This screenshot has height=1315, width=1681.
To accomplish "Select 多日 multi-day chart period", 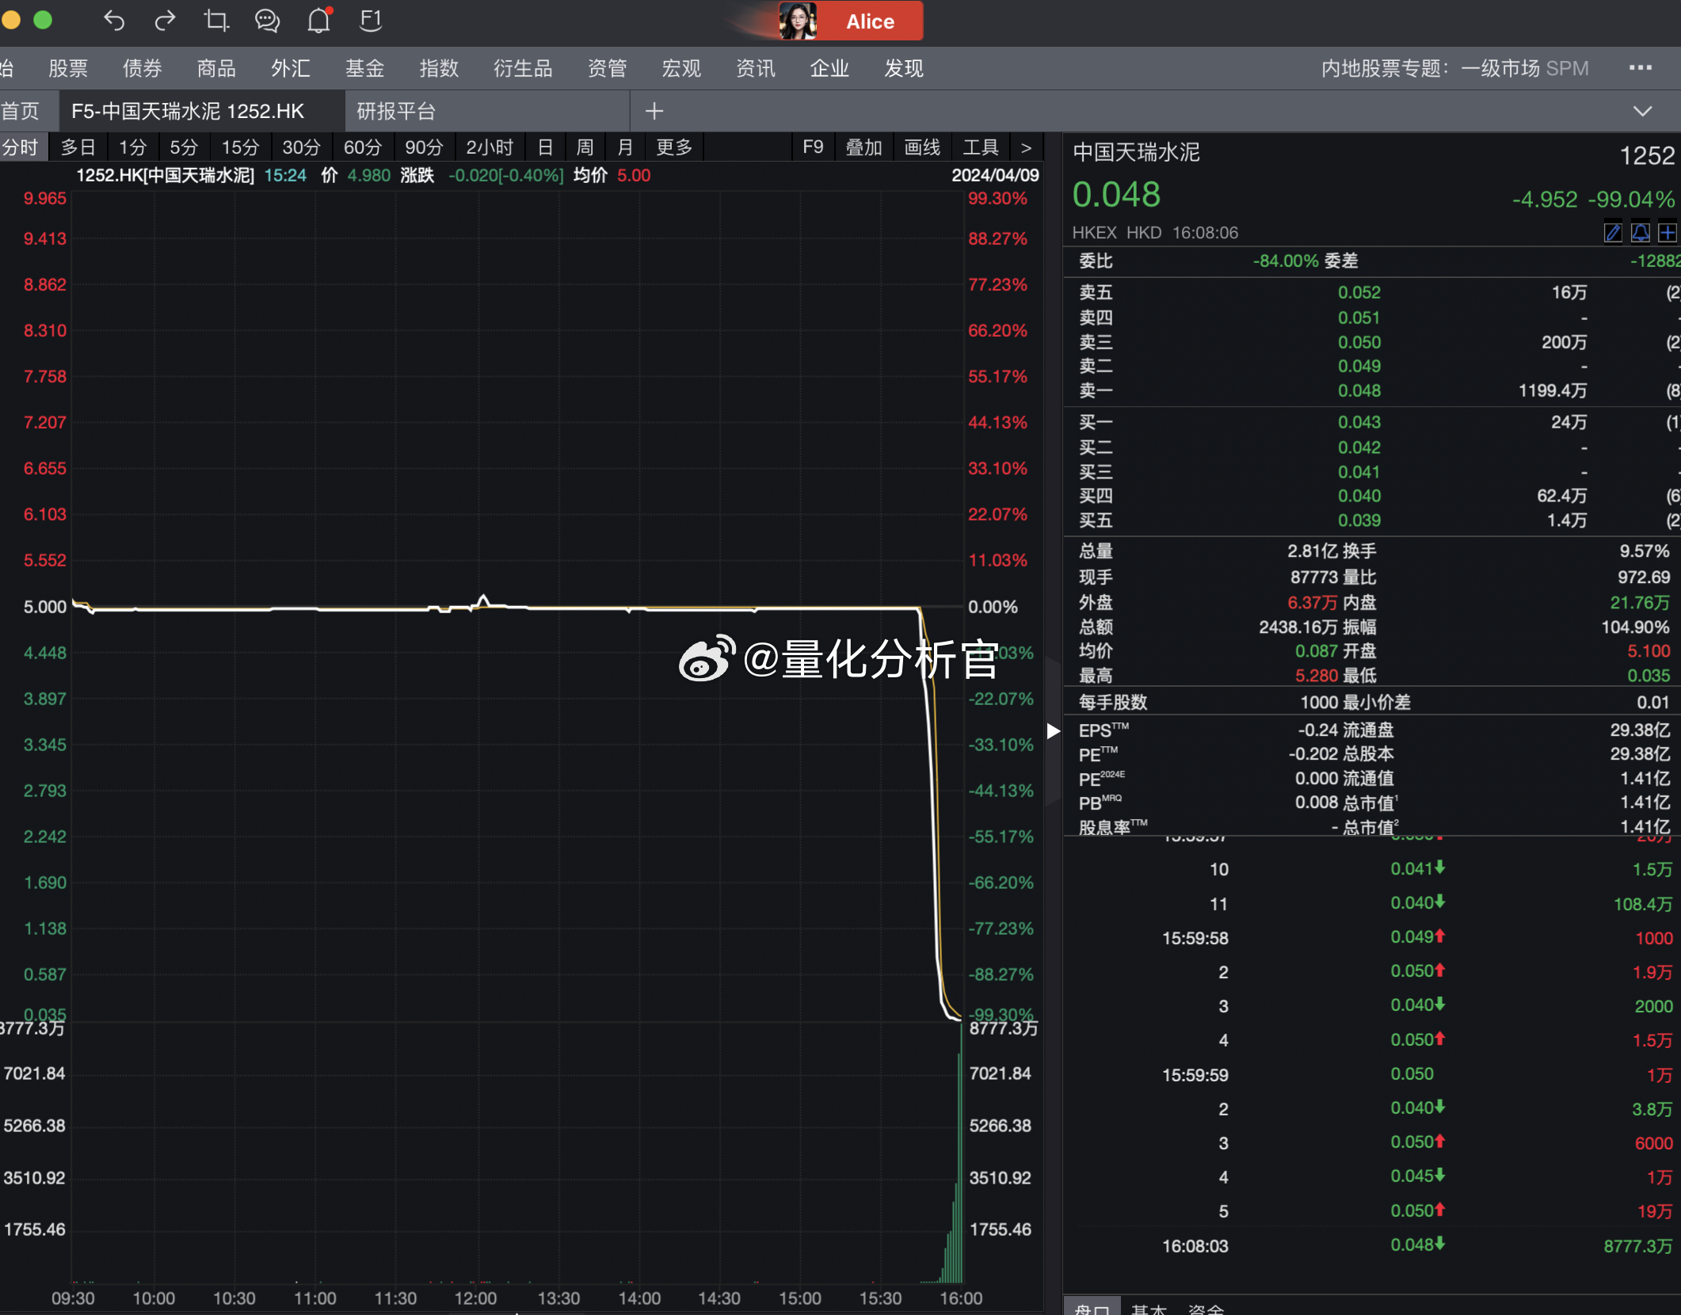I will point(78,147).
